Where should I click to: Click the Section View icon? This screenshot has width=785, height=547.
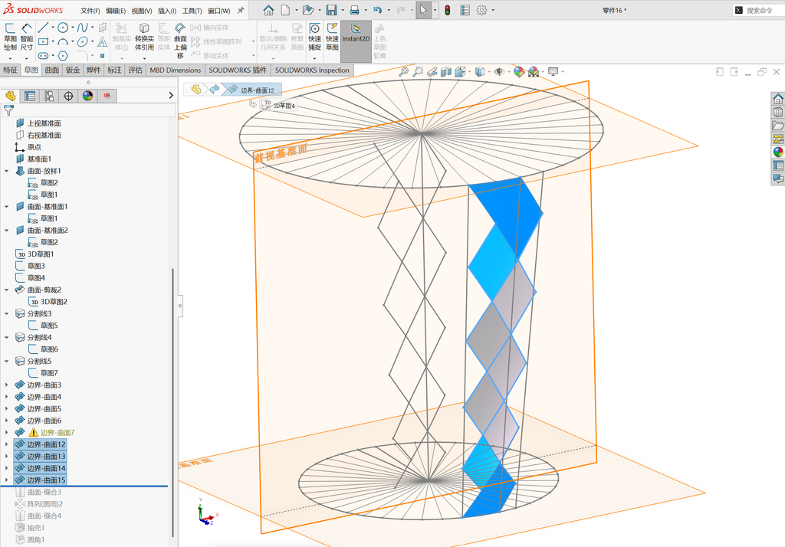point(446,72)
